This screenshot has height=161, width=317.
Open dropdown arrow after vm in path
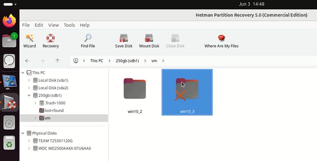point(163,61)
